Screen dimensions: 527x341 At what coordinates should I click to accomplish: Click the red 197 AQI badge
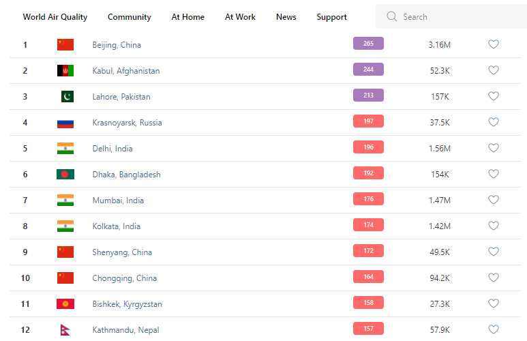(x=368, y=121)
